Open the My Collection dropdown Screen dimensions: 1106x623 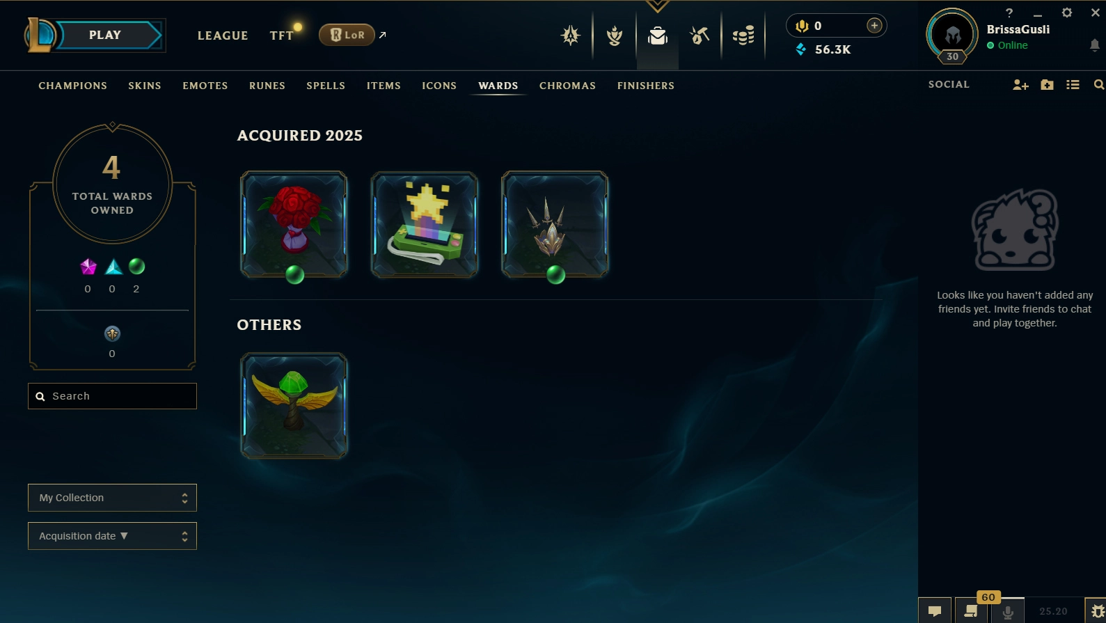pyautogui.click(x=112, y=498)
